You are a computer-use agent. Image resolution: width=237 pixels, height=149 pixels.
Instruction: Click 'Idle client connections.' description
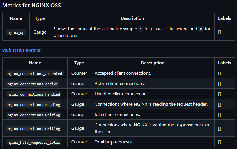pyautogui.click(x=117, y=115)
